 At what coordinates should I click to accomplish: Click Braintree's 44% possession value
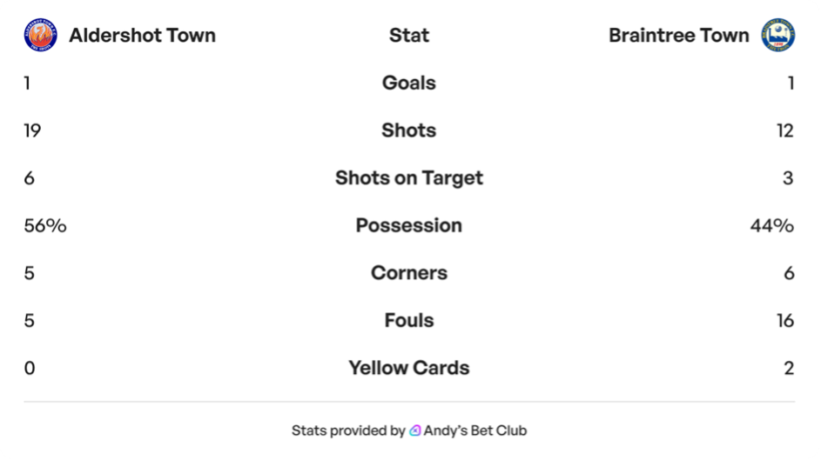(771, 225)
